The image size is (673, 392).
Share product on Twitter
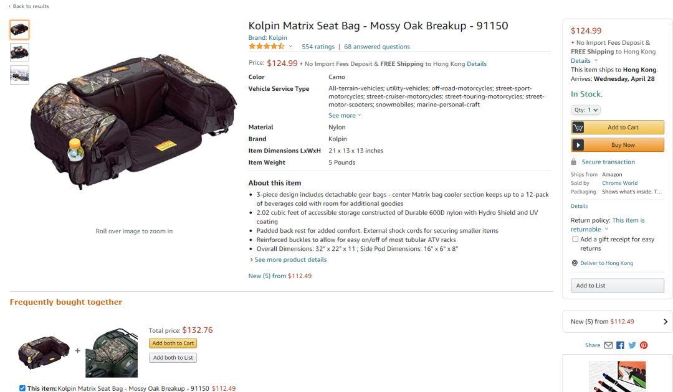632,345
